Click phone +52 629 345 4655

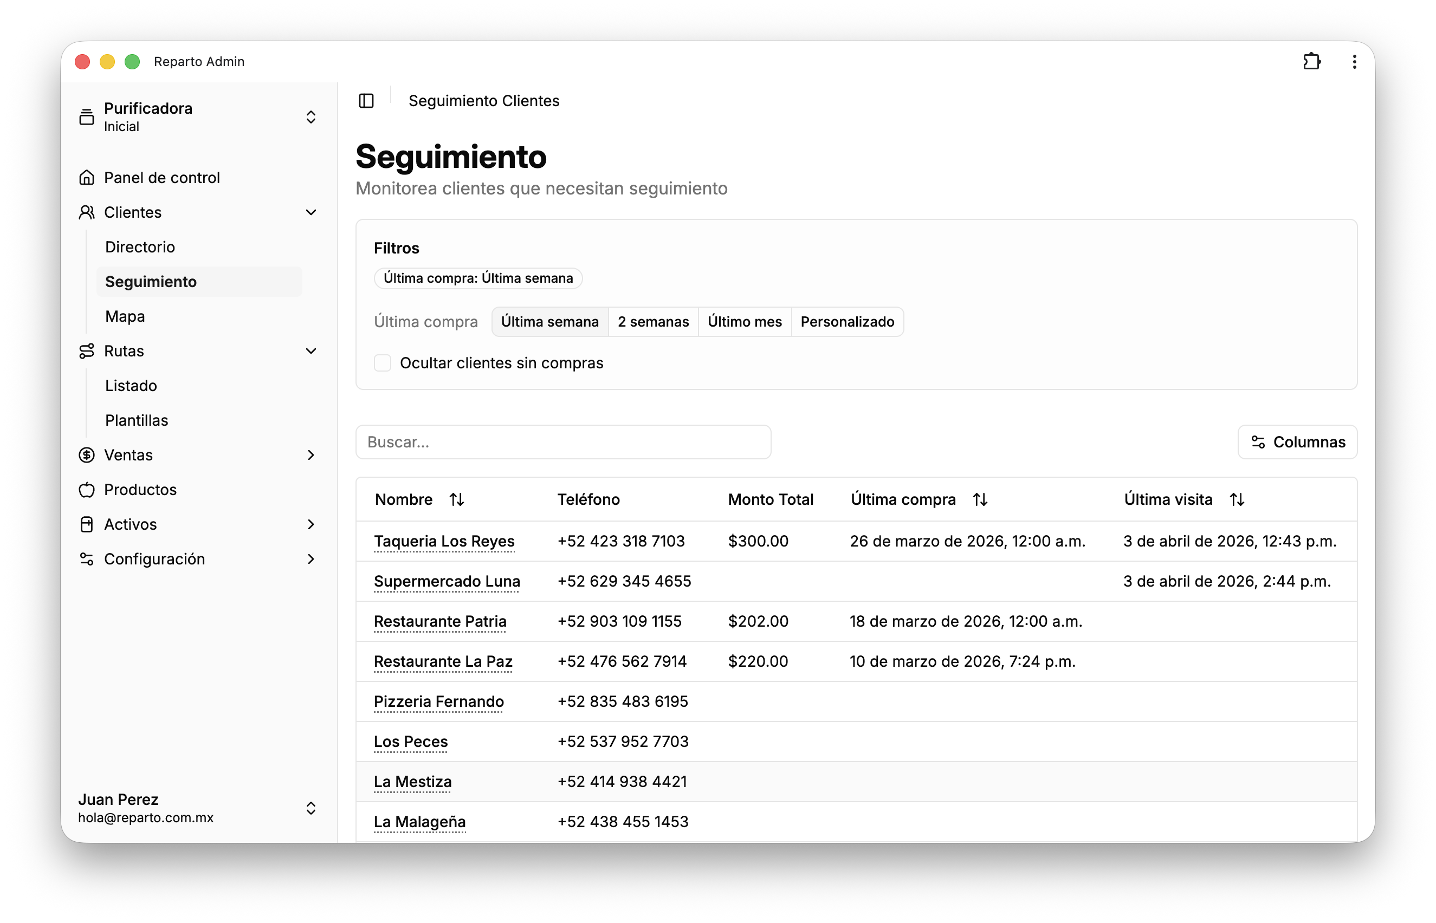tap(624, 581)
